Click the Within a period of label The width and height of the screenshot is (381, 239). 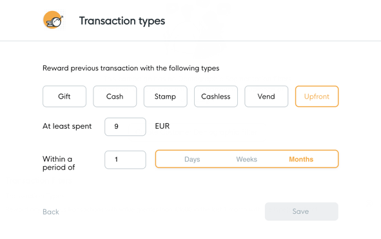[59, 163]
